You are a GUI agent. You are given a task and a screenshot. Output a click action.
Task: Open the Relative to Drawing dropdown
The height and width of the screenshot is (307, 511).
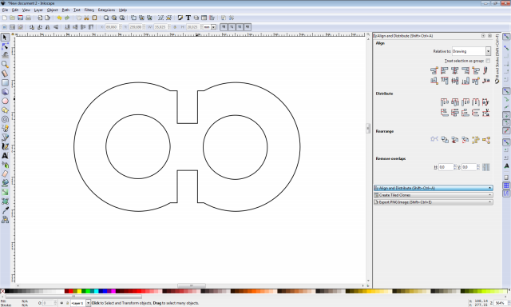471,51
